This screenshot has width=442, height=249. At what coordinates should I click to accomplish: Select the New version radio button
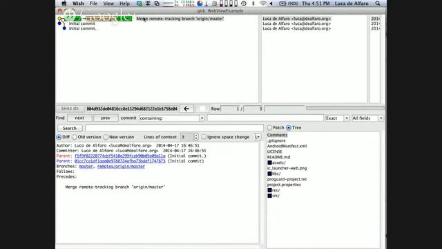pos(106,137)
